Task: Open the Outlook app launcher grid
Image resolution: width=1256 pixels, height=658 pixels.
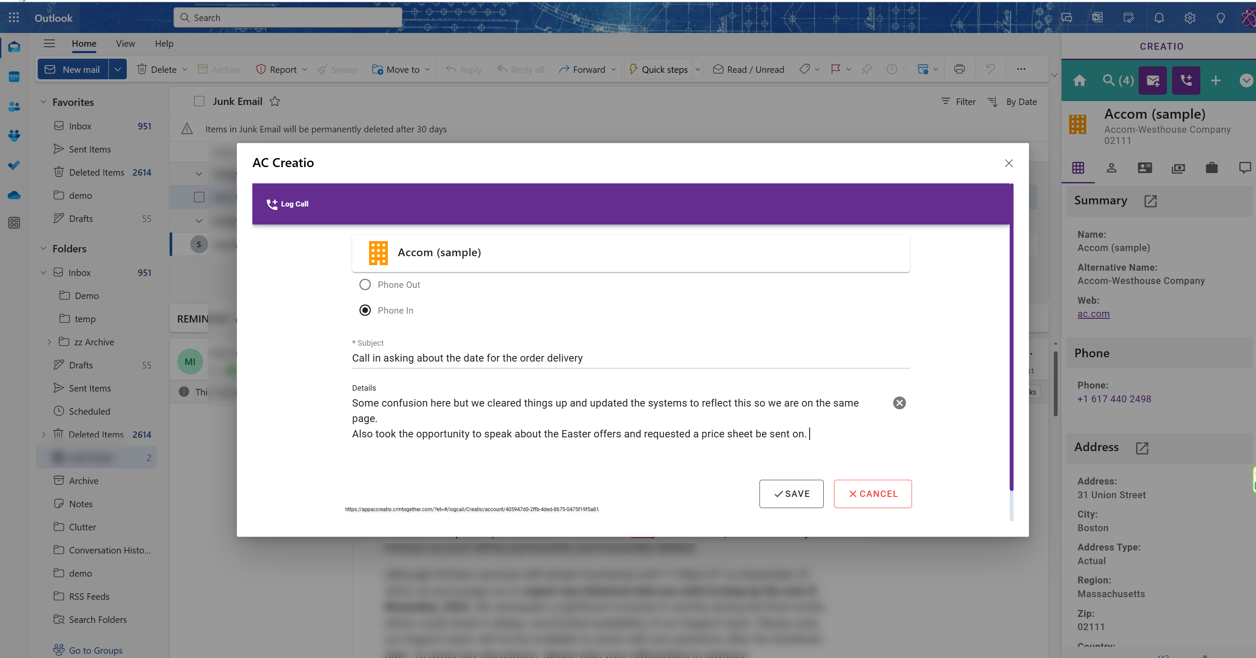Action: click(14, 18)
